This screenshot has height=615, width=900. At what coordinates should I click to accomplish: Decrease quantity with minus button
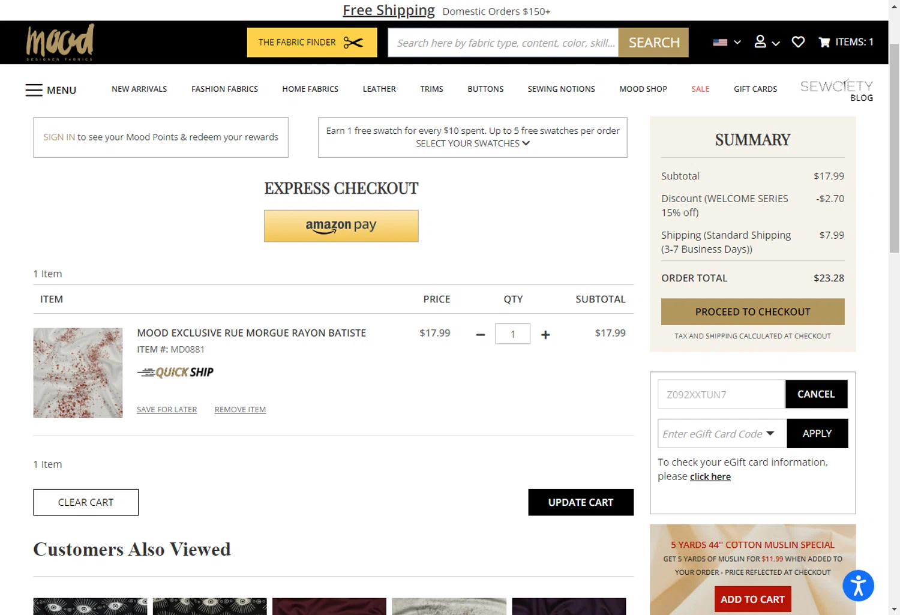480,335
